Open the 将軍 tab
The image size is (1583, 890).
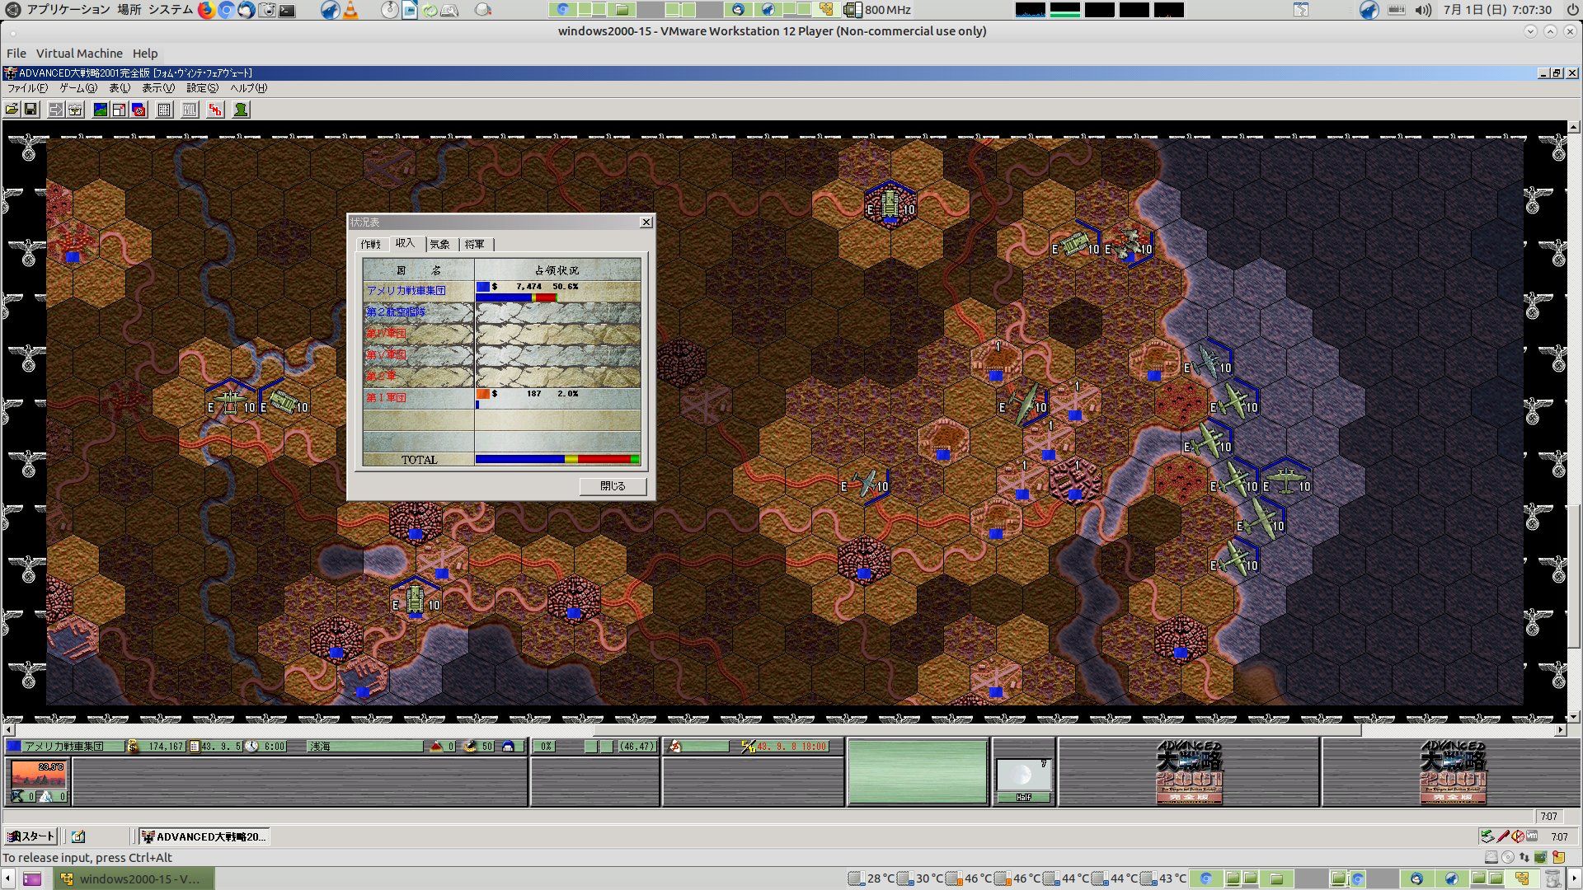[475, 245]
